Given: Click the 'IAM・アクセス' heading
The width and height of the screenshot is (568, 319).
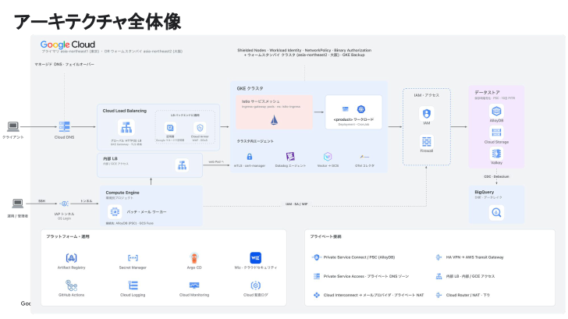Looking at the screenshot, I should [x=426, y=95].
